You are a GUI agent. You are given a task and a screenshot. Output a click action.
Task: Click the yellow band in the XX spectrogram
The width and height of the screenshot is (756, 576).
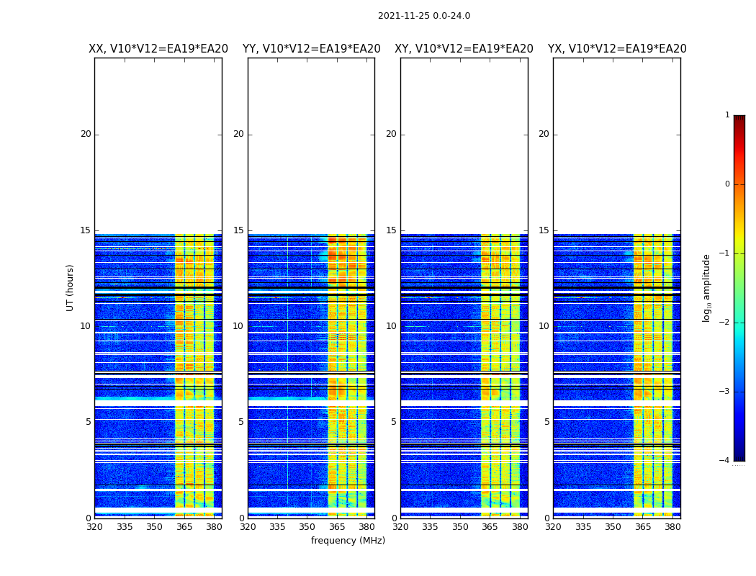click(194, 376)
